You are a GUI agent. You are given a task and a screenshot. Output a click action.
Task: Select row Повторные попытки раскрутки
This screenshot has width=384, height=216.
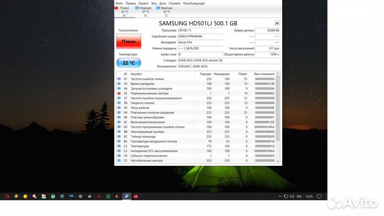click(196, 113)
